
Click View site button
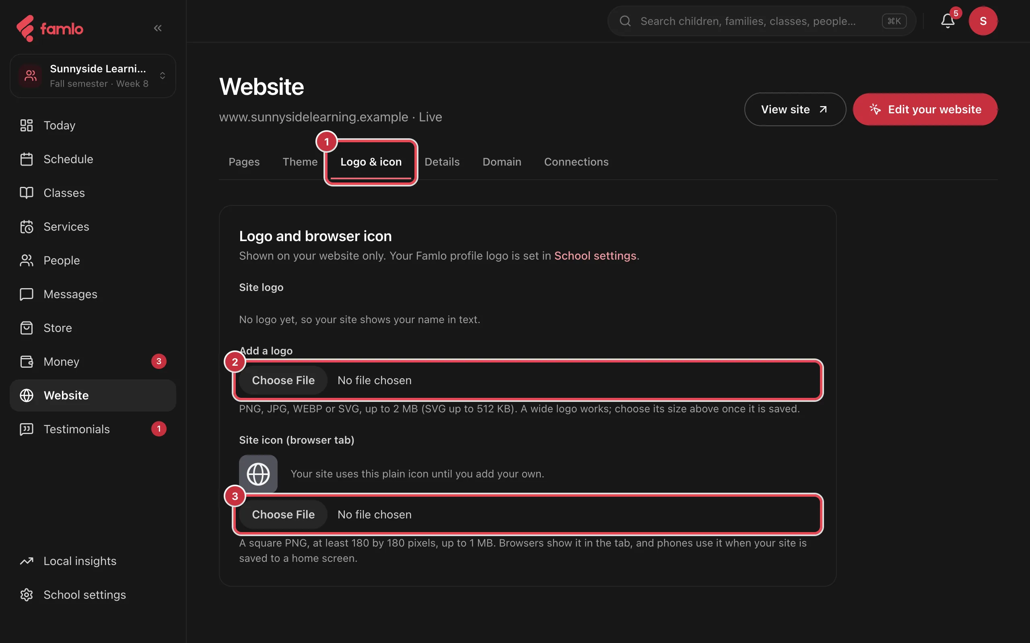pyautogui.click(x=795, y=109)
